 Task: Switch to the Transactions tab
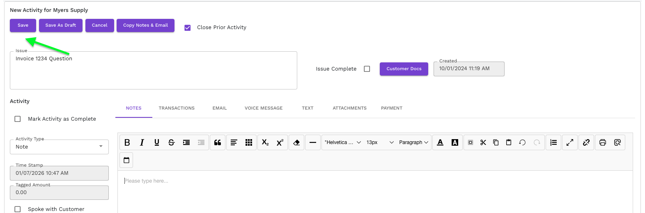(177, 108)
